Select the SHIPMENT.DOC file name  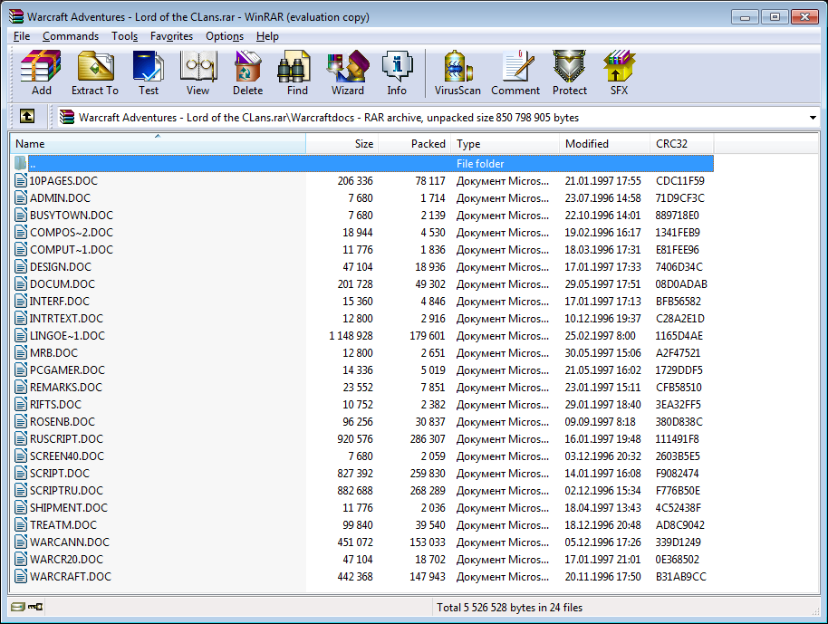point(69,508)
